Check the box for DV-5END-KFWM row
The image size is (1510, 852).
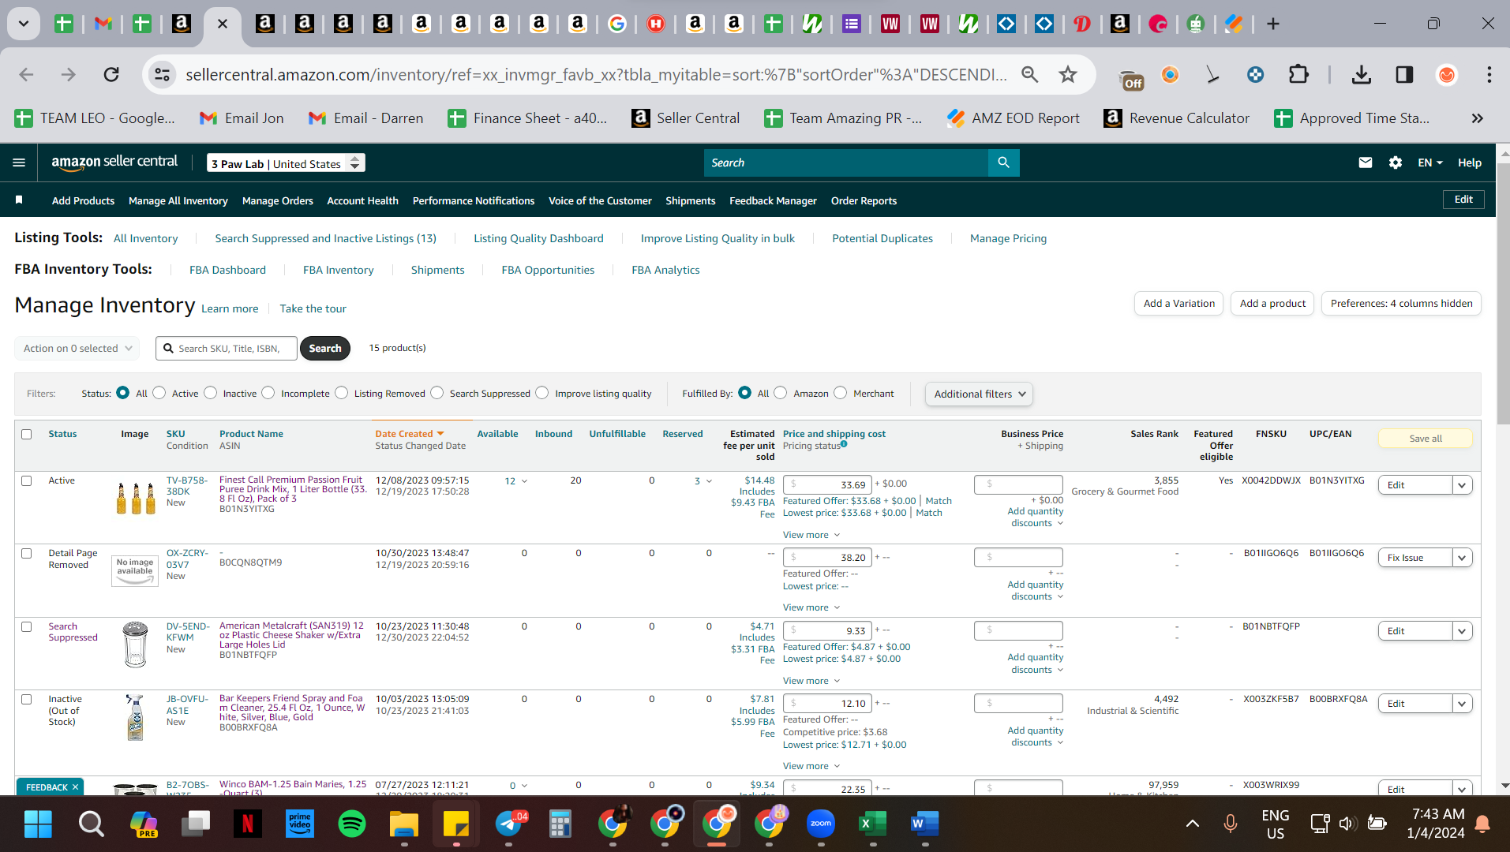[27, 626]
